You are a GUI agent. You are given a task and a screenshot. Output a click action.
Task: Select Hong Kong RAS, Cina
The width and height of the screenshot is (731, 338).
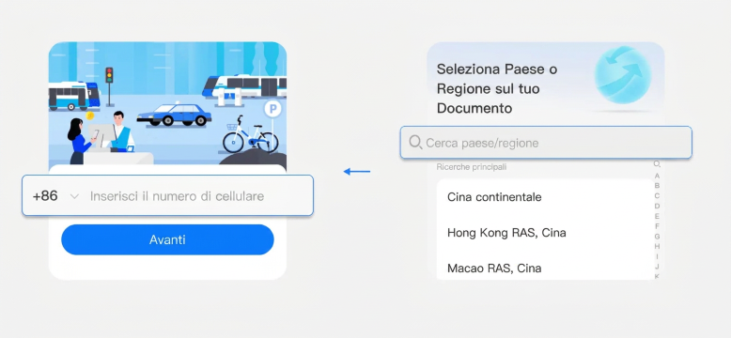pos(545,233)
